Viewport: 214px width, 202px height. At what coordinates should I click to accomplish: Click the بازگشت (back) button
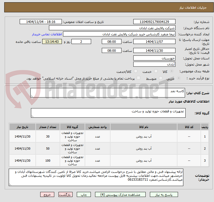tap(66, 194)
